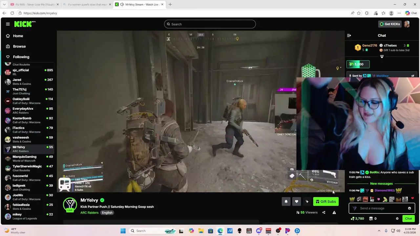Viewport: 420px width, 236px height.
Task: Open KooterBomb channel in sidebar
Action: [x=29, y=120]
